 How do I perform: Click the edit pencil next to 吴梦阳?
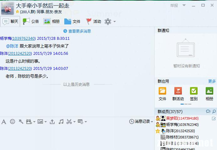pos(214,118)
